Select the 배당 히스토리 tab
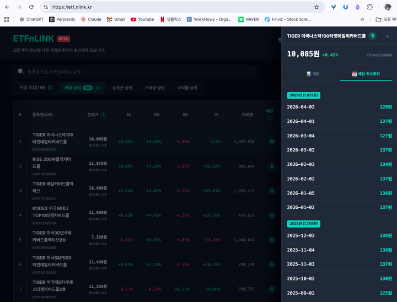Viewport: 397px width, 302px height. [366, 74]
